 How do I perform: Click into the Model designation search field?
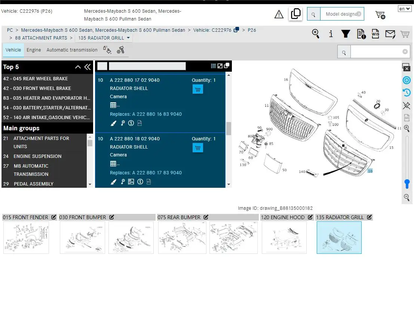[342, 14]
